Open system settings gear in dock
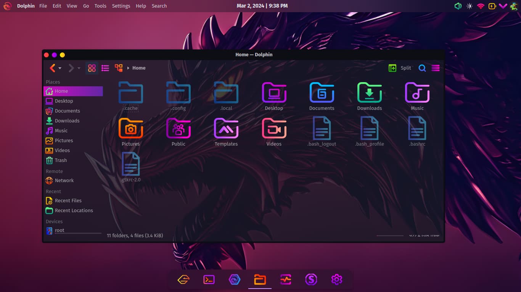 click(x=336, y=280)
